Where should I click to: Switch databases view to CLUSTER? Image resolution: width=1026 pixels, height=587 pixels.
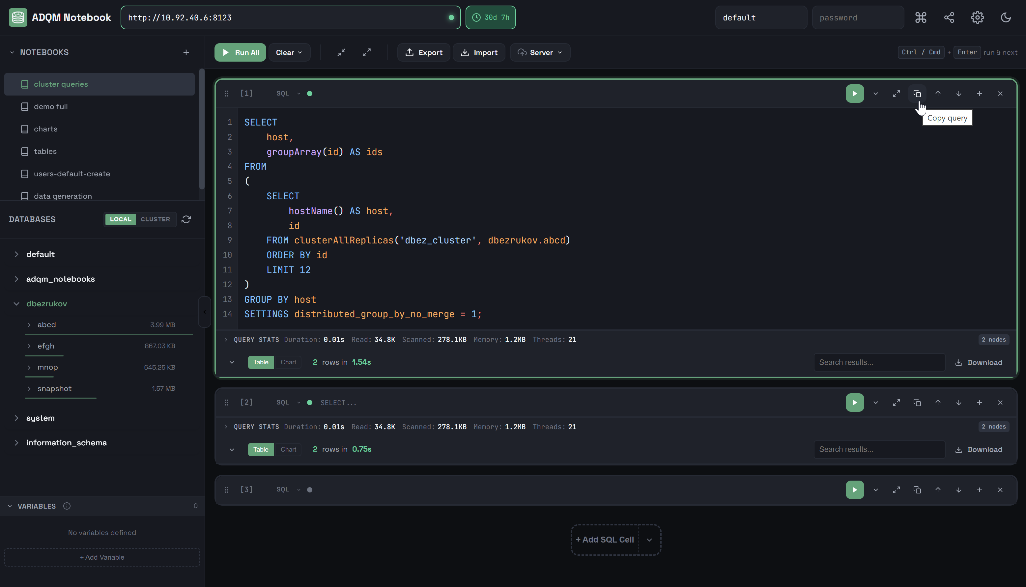(x=155, y=219)
